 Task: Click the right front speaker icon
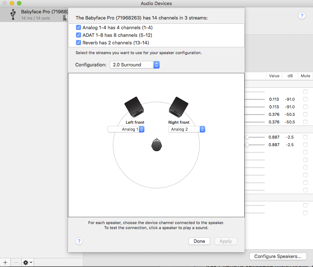pyautogui.click(x=178, y=107)
